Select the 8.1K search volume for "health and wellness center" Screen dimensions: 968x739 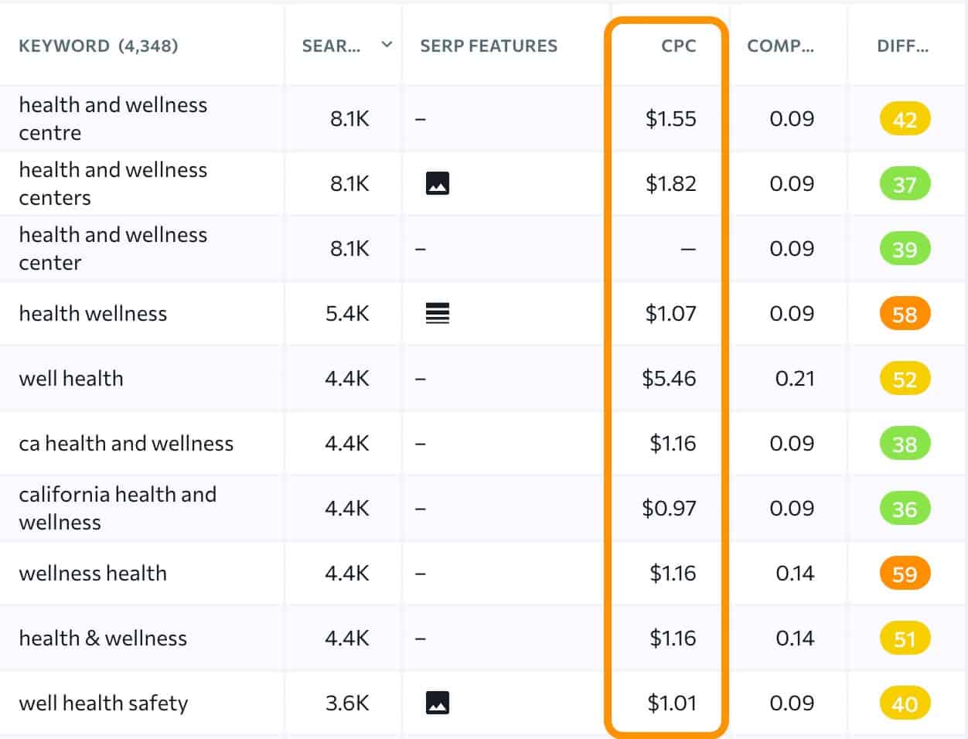[349, 248]
